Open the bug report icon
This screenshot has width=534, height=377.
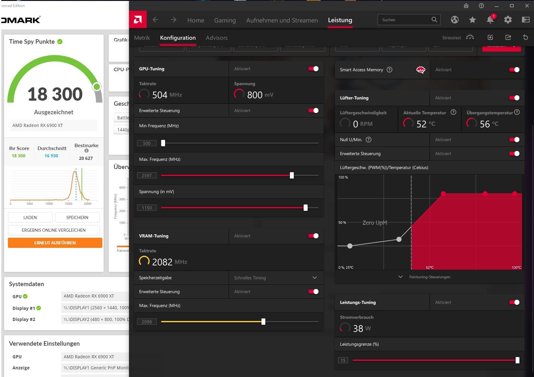point(466,6)
